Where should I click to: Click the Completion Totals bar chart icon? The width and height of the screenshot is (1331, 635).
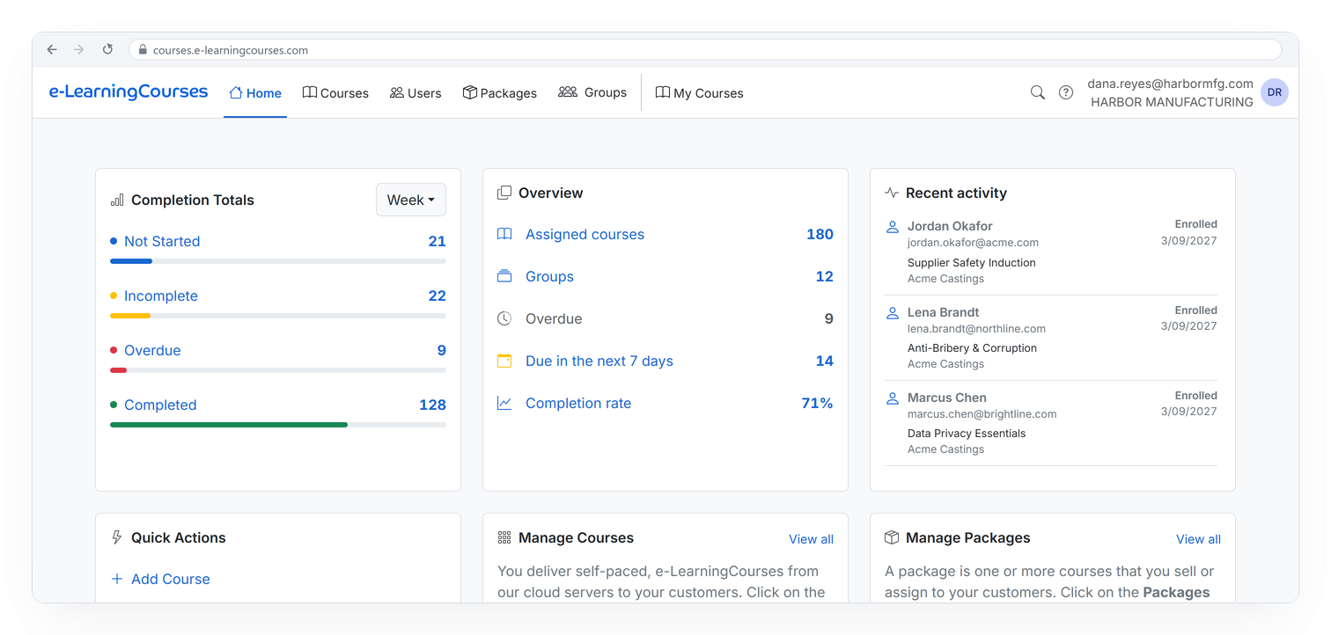(117, 201)
